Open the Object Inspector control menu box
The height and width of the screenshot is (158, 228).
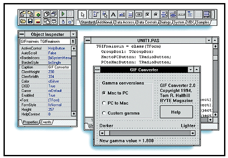pos(22,34)
